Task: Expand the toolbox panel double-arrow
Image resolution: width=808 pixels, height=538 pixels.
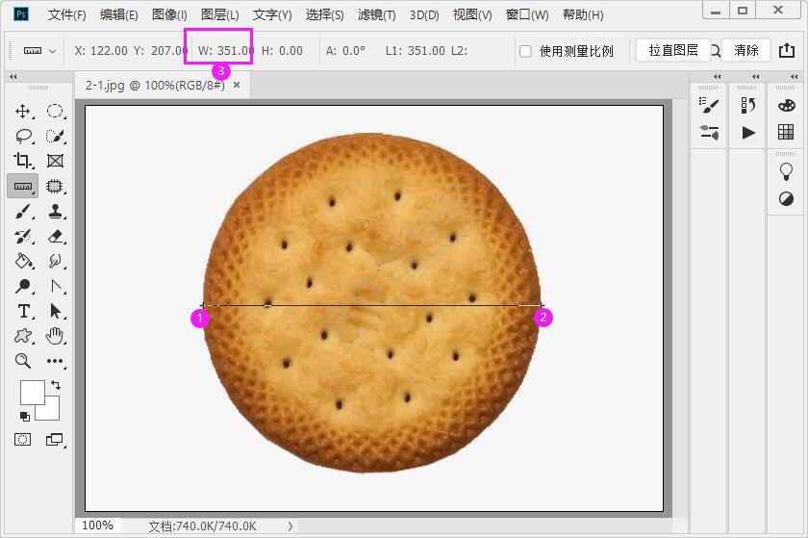Action: (13, 76)
